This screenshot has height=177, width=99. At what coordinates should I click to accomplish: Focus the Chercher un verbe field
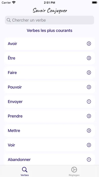[49, 20]
